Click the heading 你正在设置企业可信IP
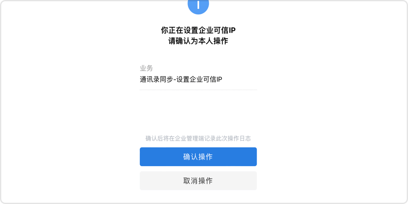The width and height of the screenshot is (408, 204). click(198, 31)
